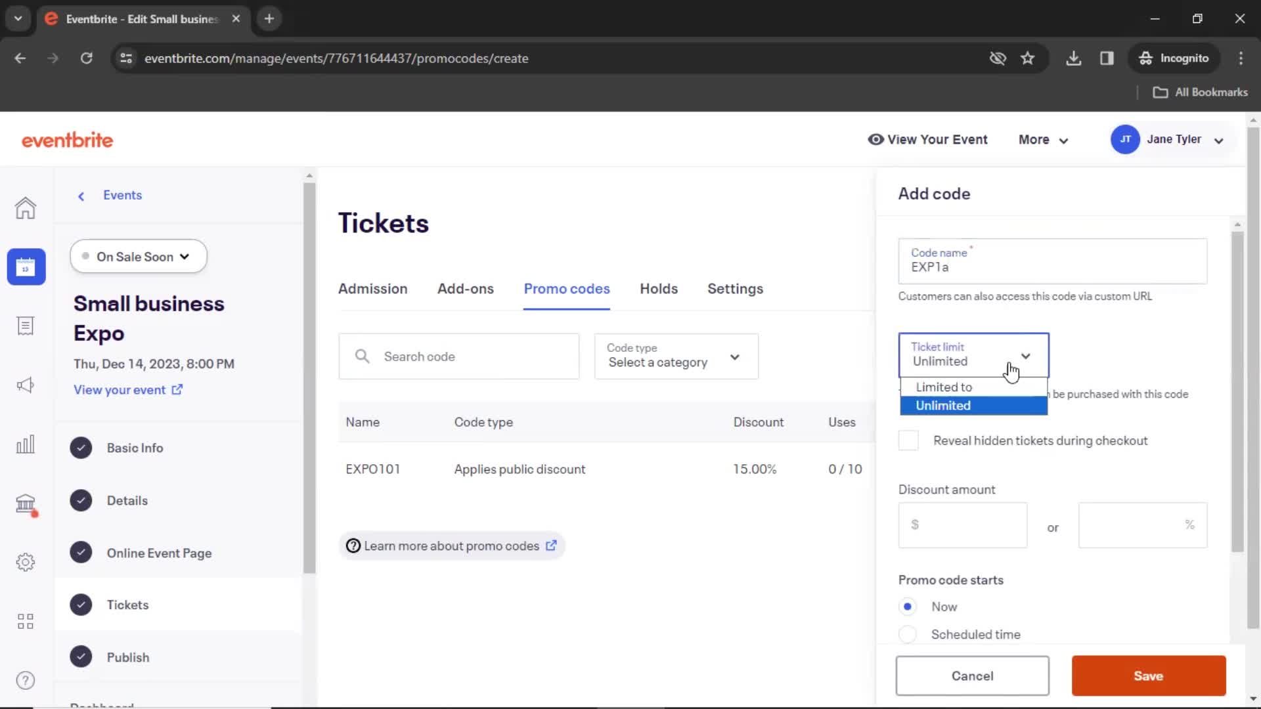Viewport: 1261px width, 709px height.
Task: Toggle the 'Reveal hidden tickets during checkout' checkbox
Action: [910, 440]
